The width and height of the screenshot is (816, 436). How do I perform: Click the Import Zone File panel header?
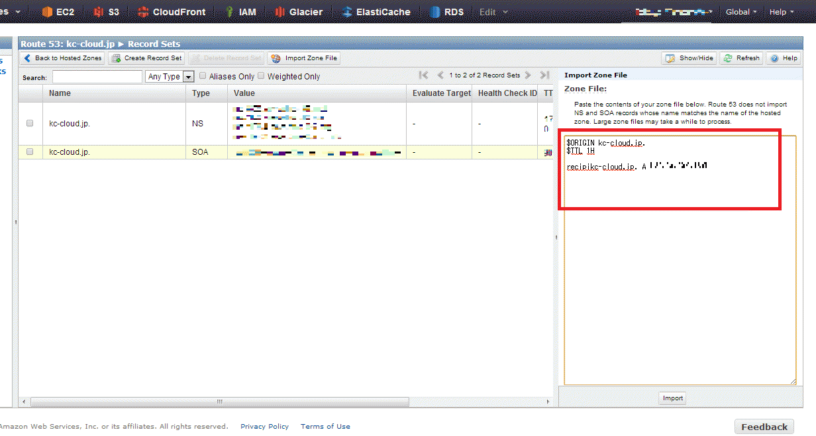point(595,75)
